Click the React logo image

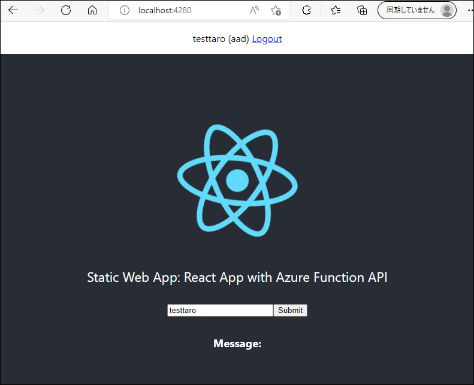tap(237, 181)
